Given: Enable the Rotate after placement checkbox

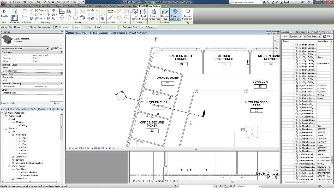Looking at the screenshot, I should click(x=29, y=27).
